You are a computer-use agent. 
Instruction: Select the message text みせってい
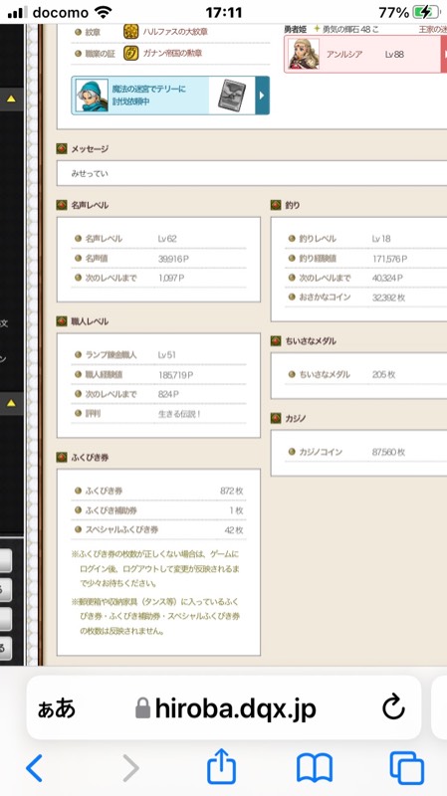[x=90, y=173]
